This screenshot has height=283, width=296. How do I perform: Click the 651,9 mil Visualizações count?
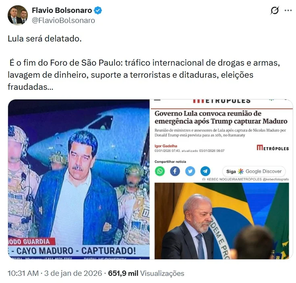coord(146,273)
